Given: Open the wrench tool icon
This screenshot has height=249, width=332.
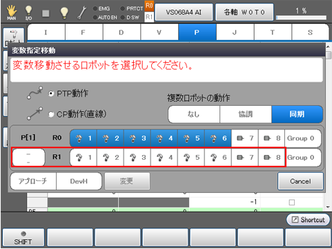Looking at the screenshot, I should coord(81,12).
